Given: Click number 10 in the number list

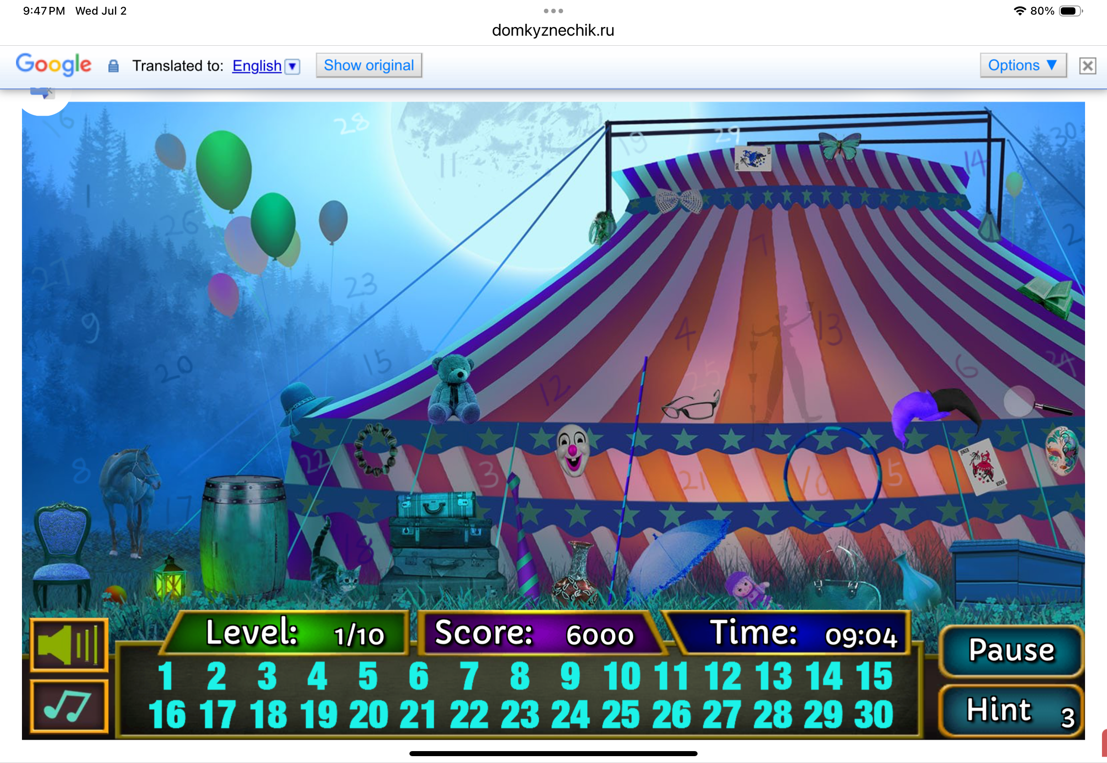Looking at the screenshot, I should pos(622,676).
